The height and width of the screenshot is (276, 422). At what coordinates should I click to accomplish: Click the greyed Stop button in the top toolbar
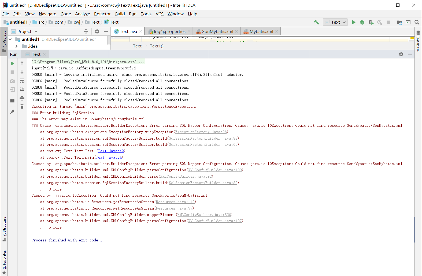pos(388,22)
